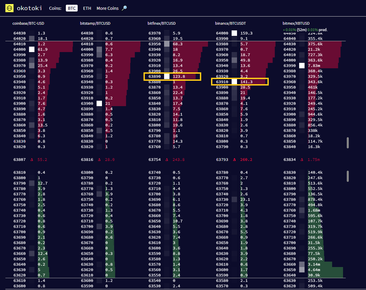Click coinbase ask size 61.9
This screenshot has height=290, width=366.
[x=43, y=49]
